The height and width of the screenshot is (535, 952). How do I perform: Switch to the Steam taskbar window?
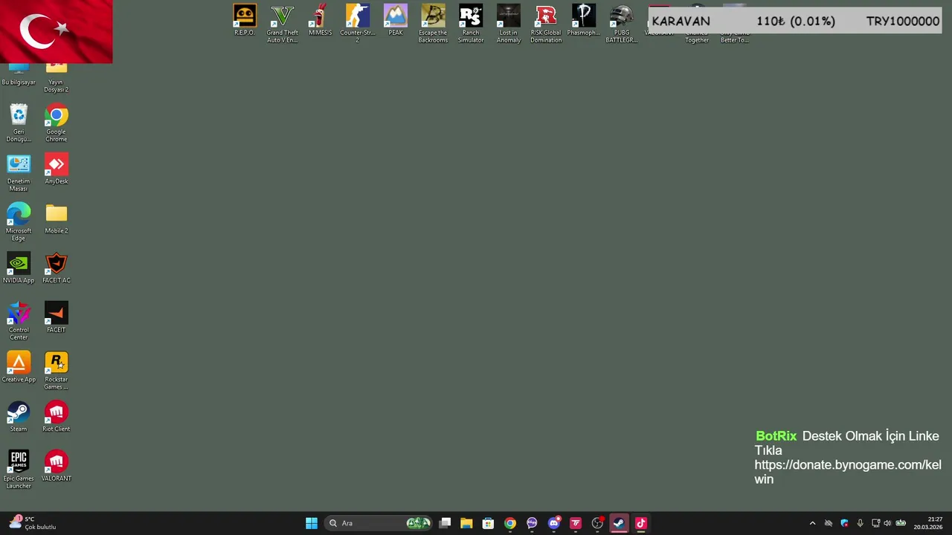point(619,523)
